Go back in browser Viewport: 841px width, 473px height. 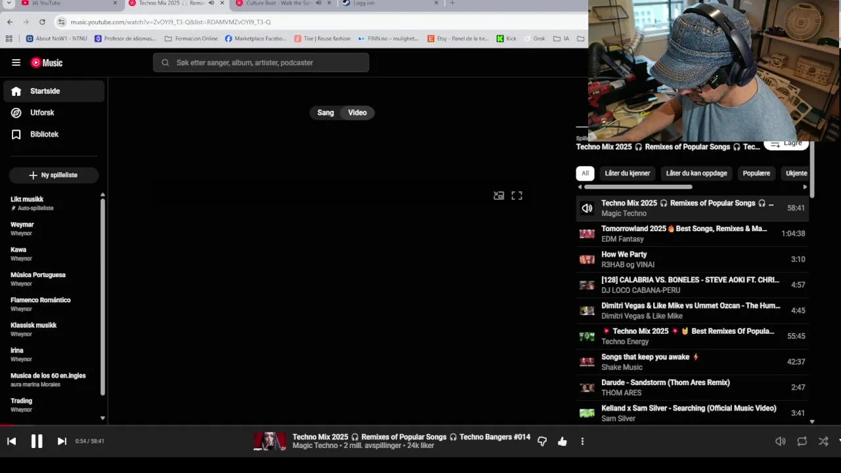pyautogui.click(x=9, y=22)
